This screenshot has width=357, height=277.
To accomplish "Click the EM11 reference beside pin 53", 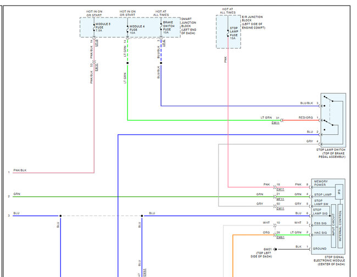I will pyautogui.click(x=96, y=67).
